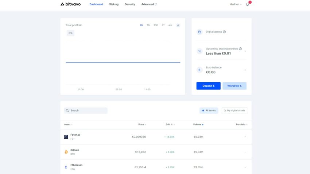Click the 0% portfolio change badge

[x=70, y=33]
